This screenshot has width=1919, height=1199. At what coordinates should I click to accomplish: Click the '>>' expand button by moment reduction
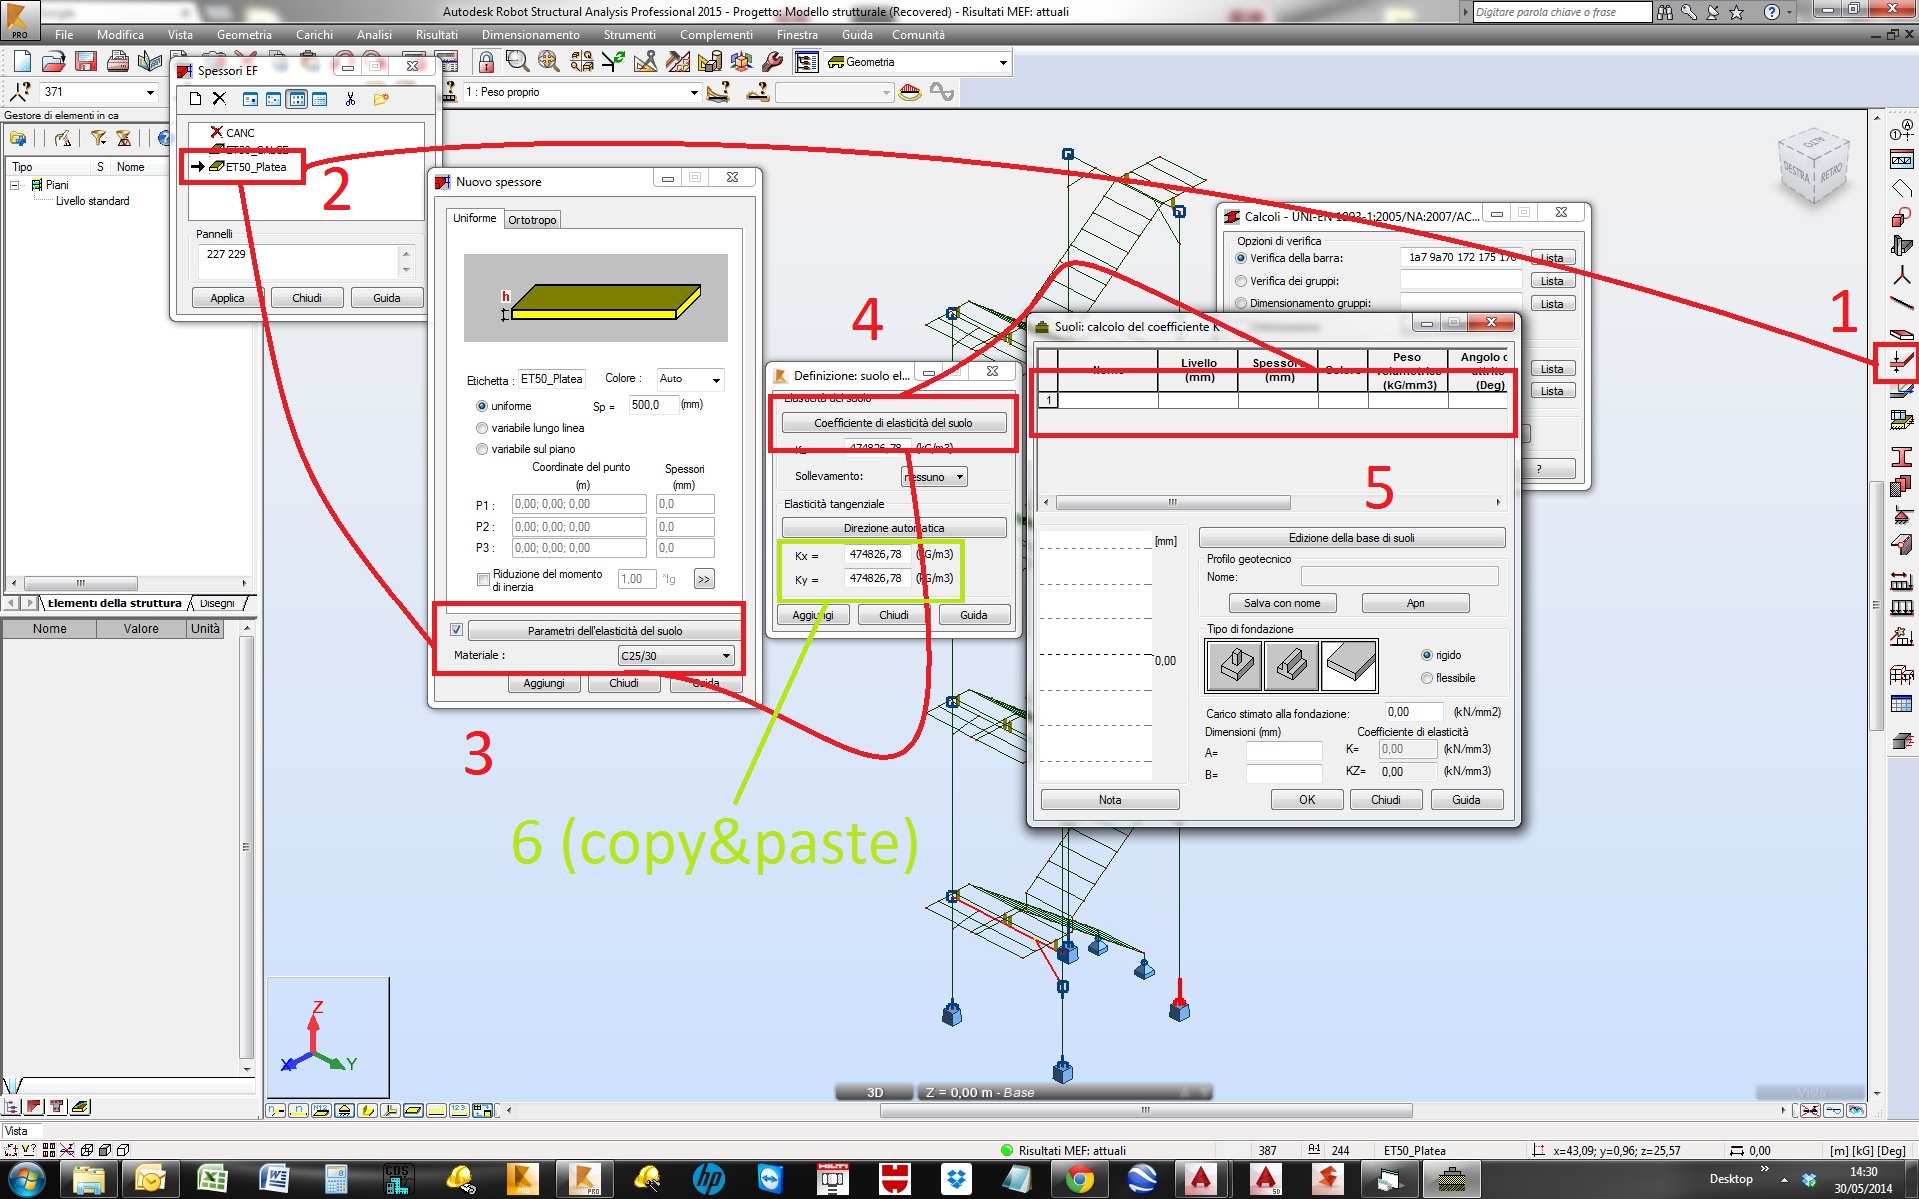pyautogui.click(x=704, y=579)
